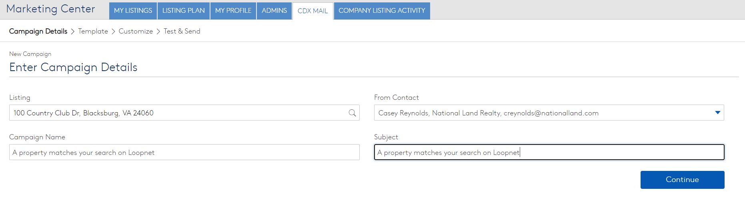Open the Company Listing Activity tab
Image resolution: width=745 pixels, height=208 pixels.
[x=382, y=11]
